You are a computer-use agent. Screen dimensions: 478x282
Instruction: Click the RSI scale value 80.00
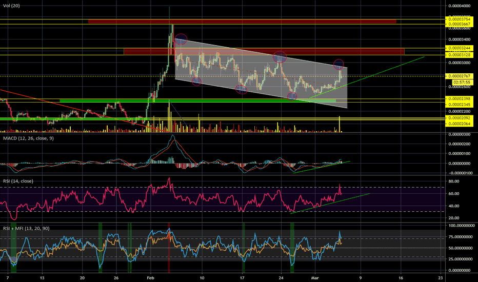(454, 182)
